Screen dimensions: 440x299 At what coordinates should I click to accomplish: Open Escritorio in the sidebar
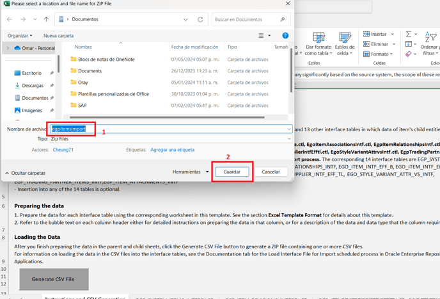[32, 73]
